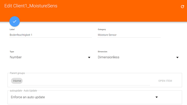Image resolution: width=187 pixels, height=105 pixels.
Task: Click the Category caption above Moisture Sensor
Action: [x=102, y=29]
